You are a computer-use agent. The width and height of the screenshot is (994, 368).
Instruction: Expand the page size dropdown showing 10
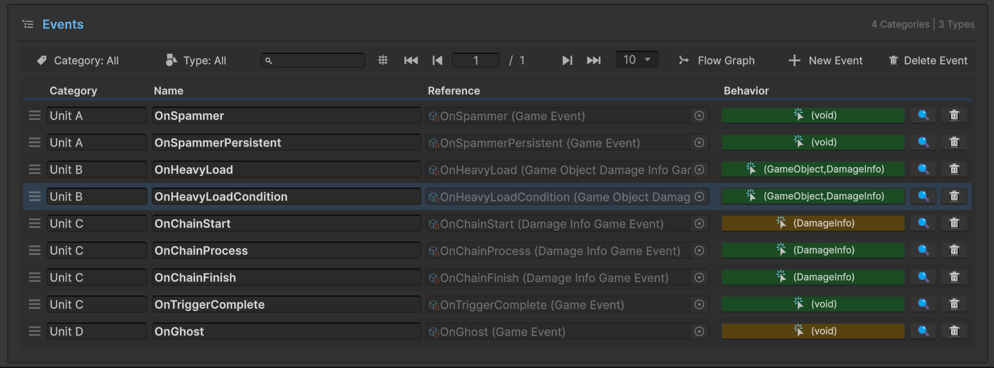pos(636,60)
